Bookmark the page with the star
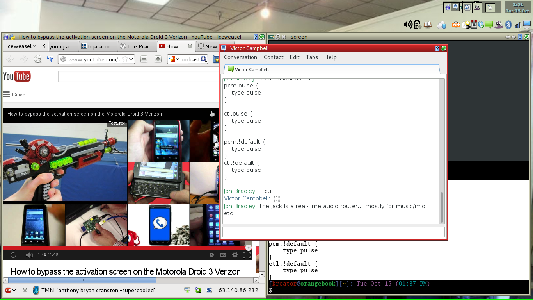Screen dimensions: 533x300 pyautogui.click(x=124, y=59)
